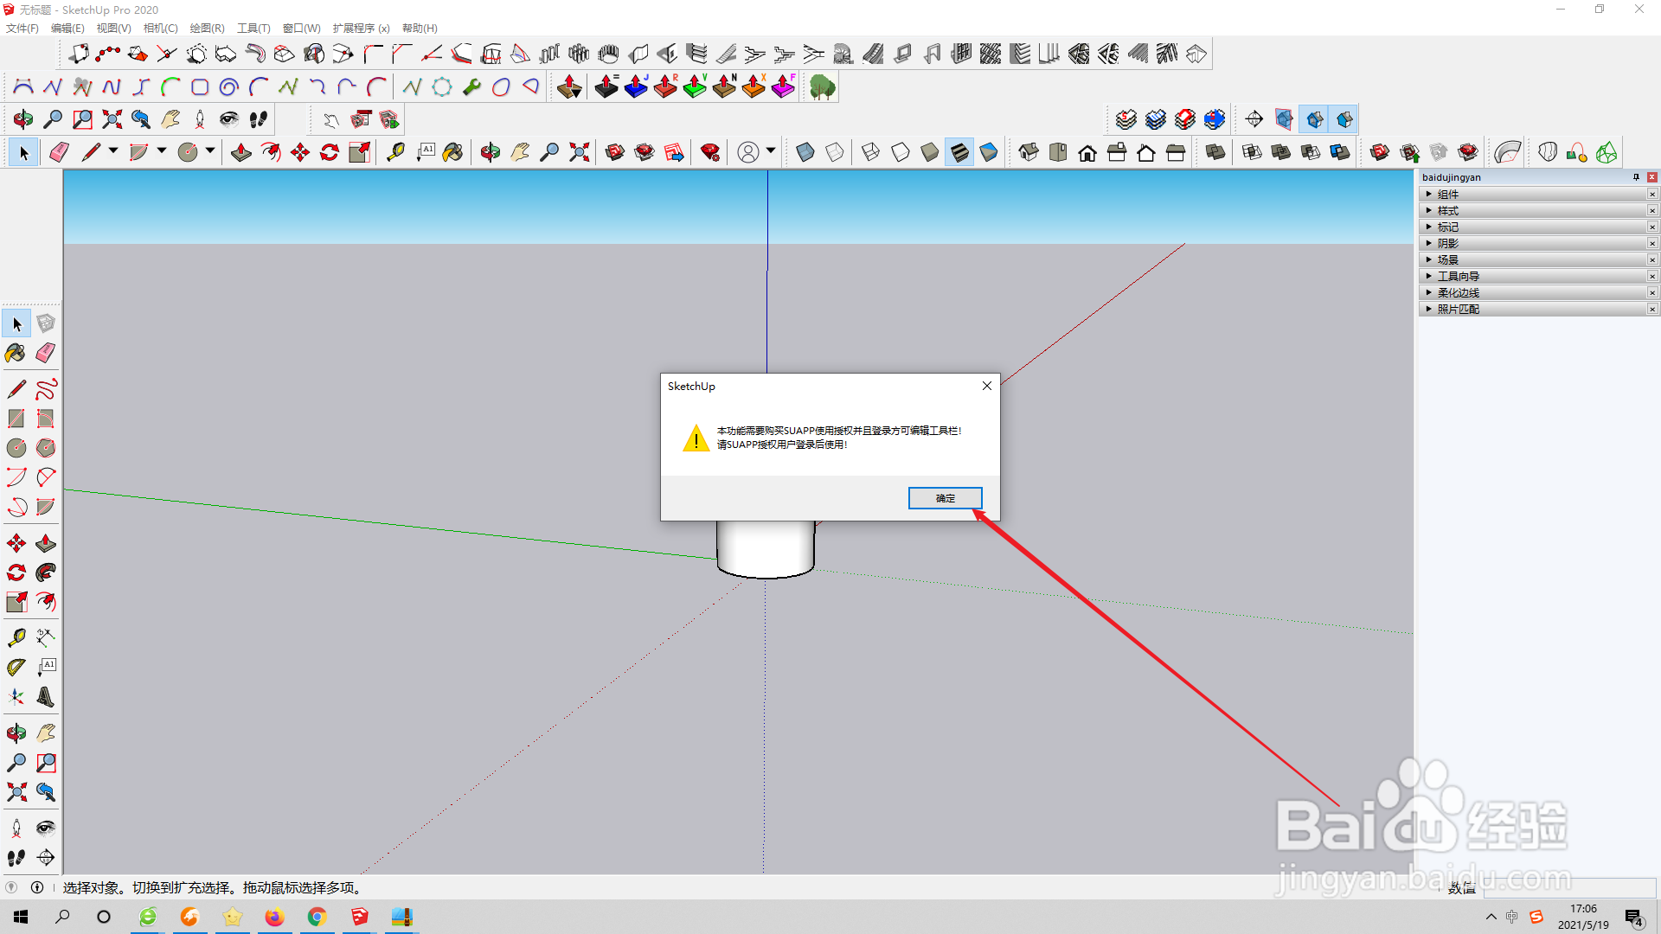Close the SketchUp warning dialog

[987, 387]
